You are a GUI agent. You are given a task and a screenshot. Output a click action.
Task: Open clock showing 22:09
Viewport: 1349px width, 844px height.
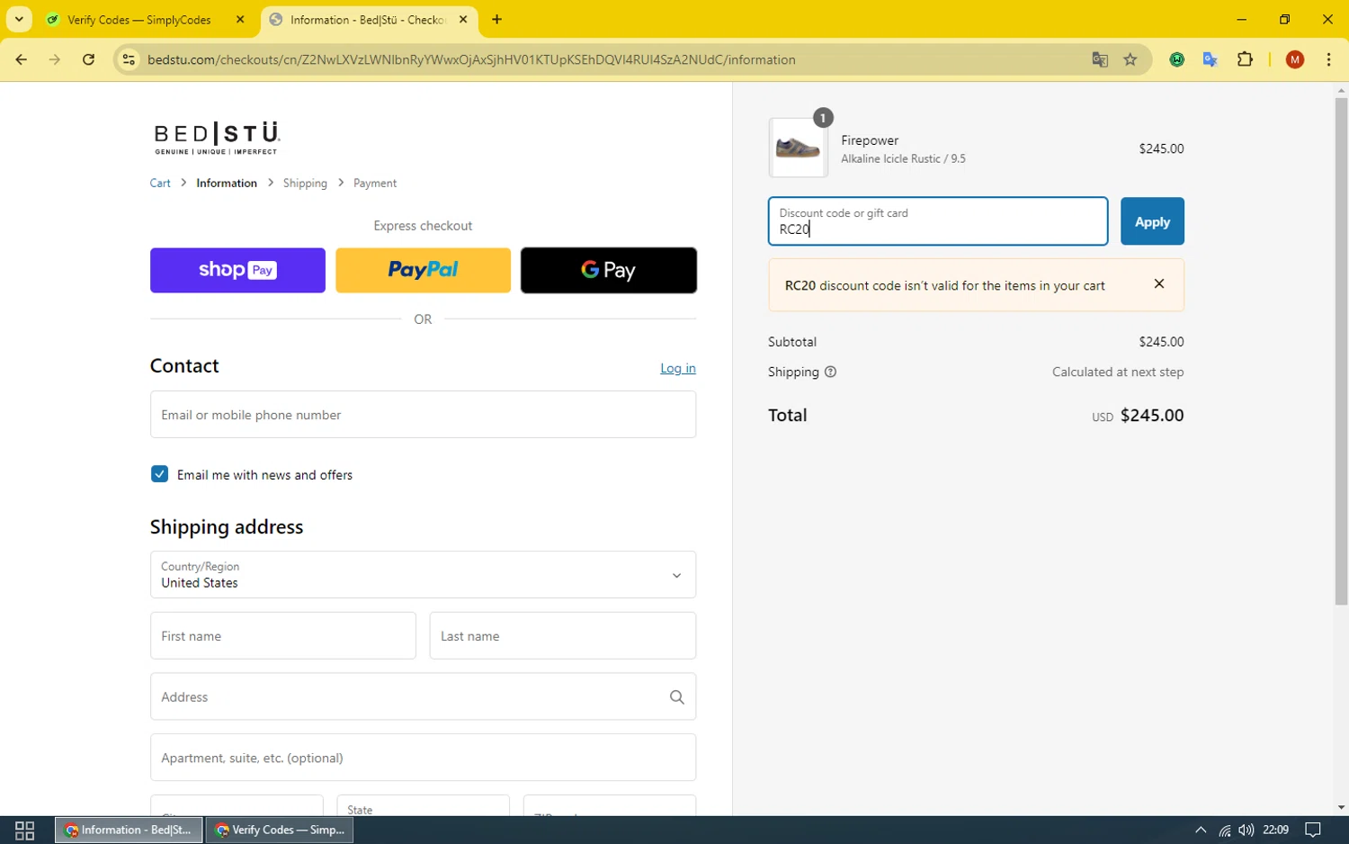click(x=1275, y=830)
